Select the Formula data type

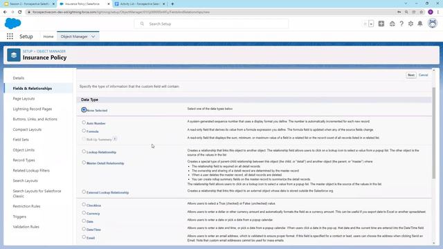[84, 131]
